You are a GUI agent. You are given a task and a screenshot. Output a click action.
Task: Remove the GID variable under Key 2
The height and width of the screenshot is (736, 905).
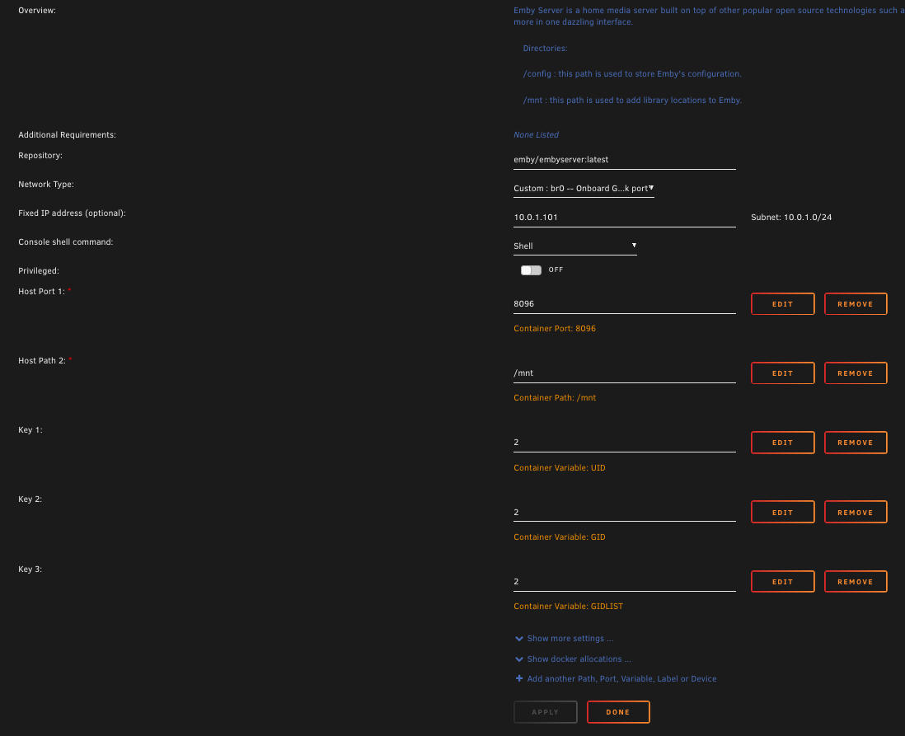point(856,512)
